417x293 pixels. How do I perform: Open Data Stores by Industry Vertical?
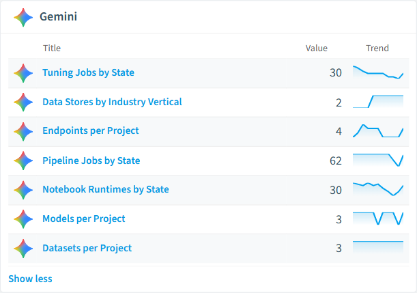pos(112,102)
